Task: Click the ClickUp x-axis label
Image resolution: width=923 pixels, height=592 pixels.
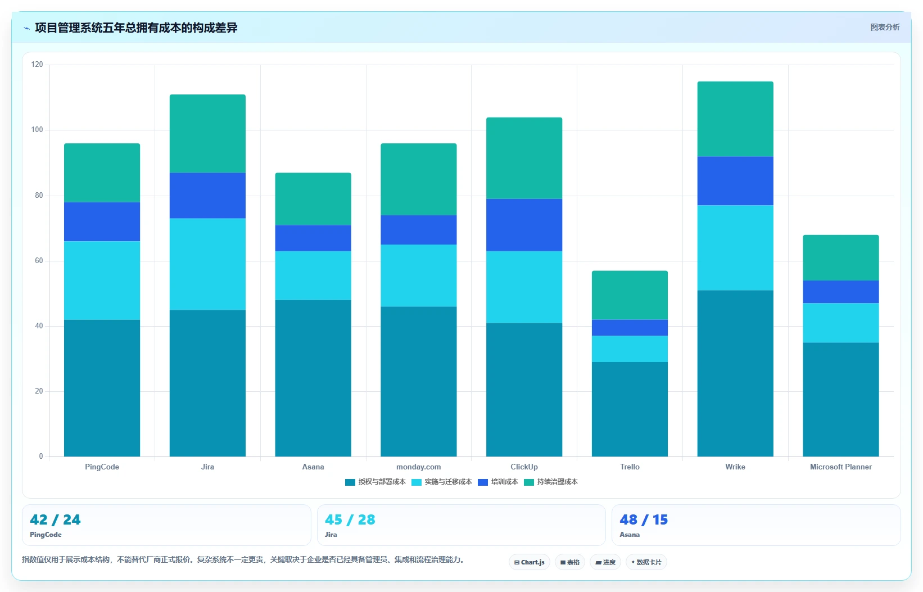Action: (524, 467)
